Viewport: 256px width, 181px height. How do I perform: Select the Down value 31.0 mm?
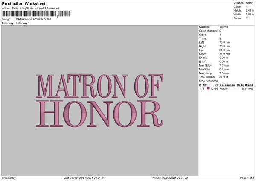point(225,54)
